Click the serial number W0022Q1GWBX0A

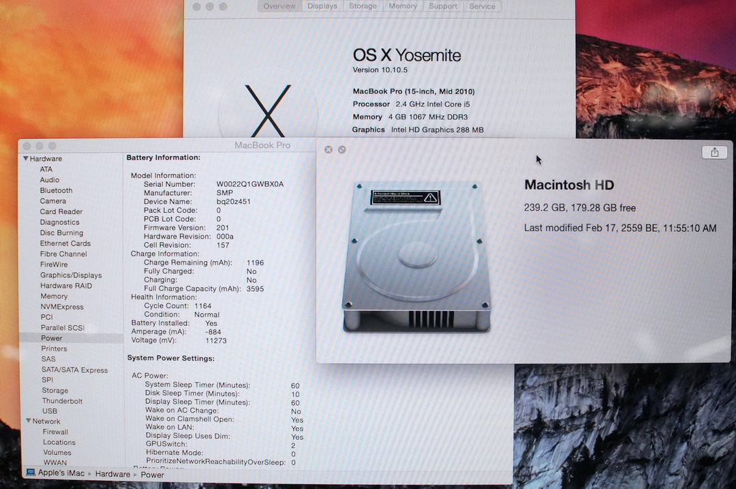click(x=249, y=184)
